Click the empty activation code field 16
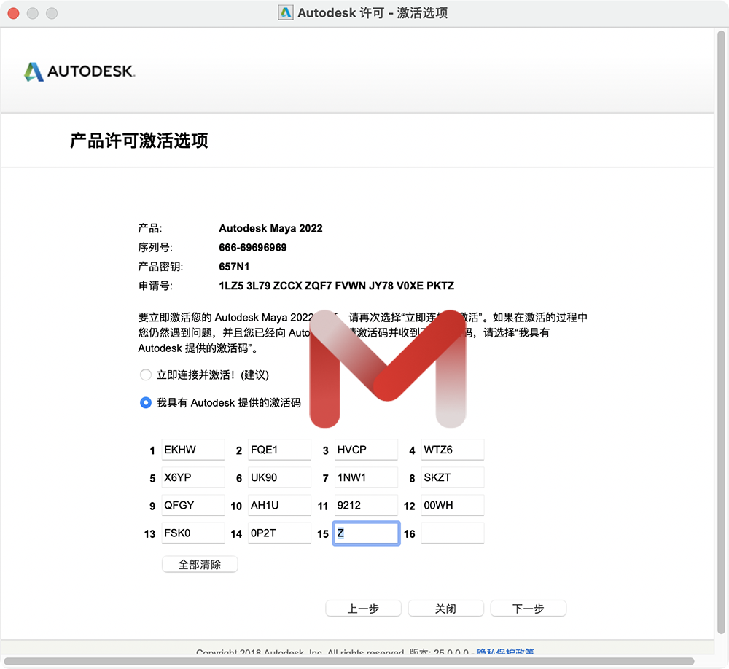729x669 pixels. [453, 533]
